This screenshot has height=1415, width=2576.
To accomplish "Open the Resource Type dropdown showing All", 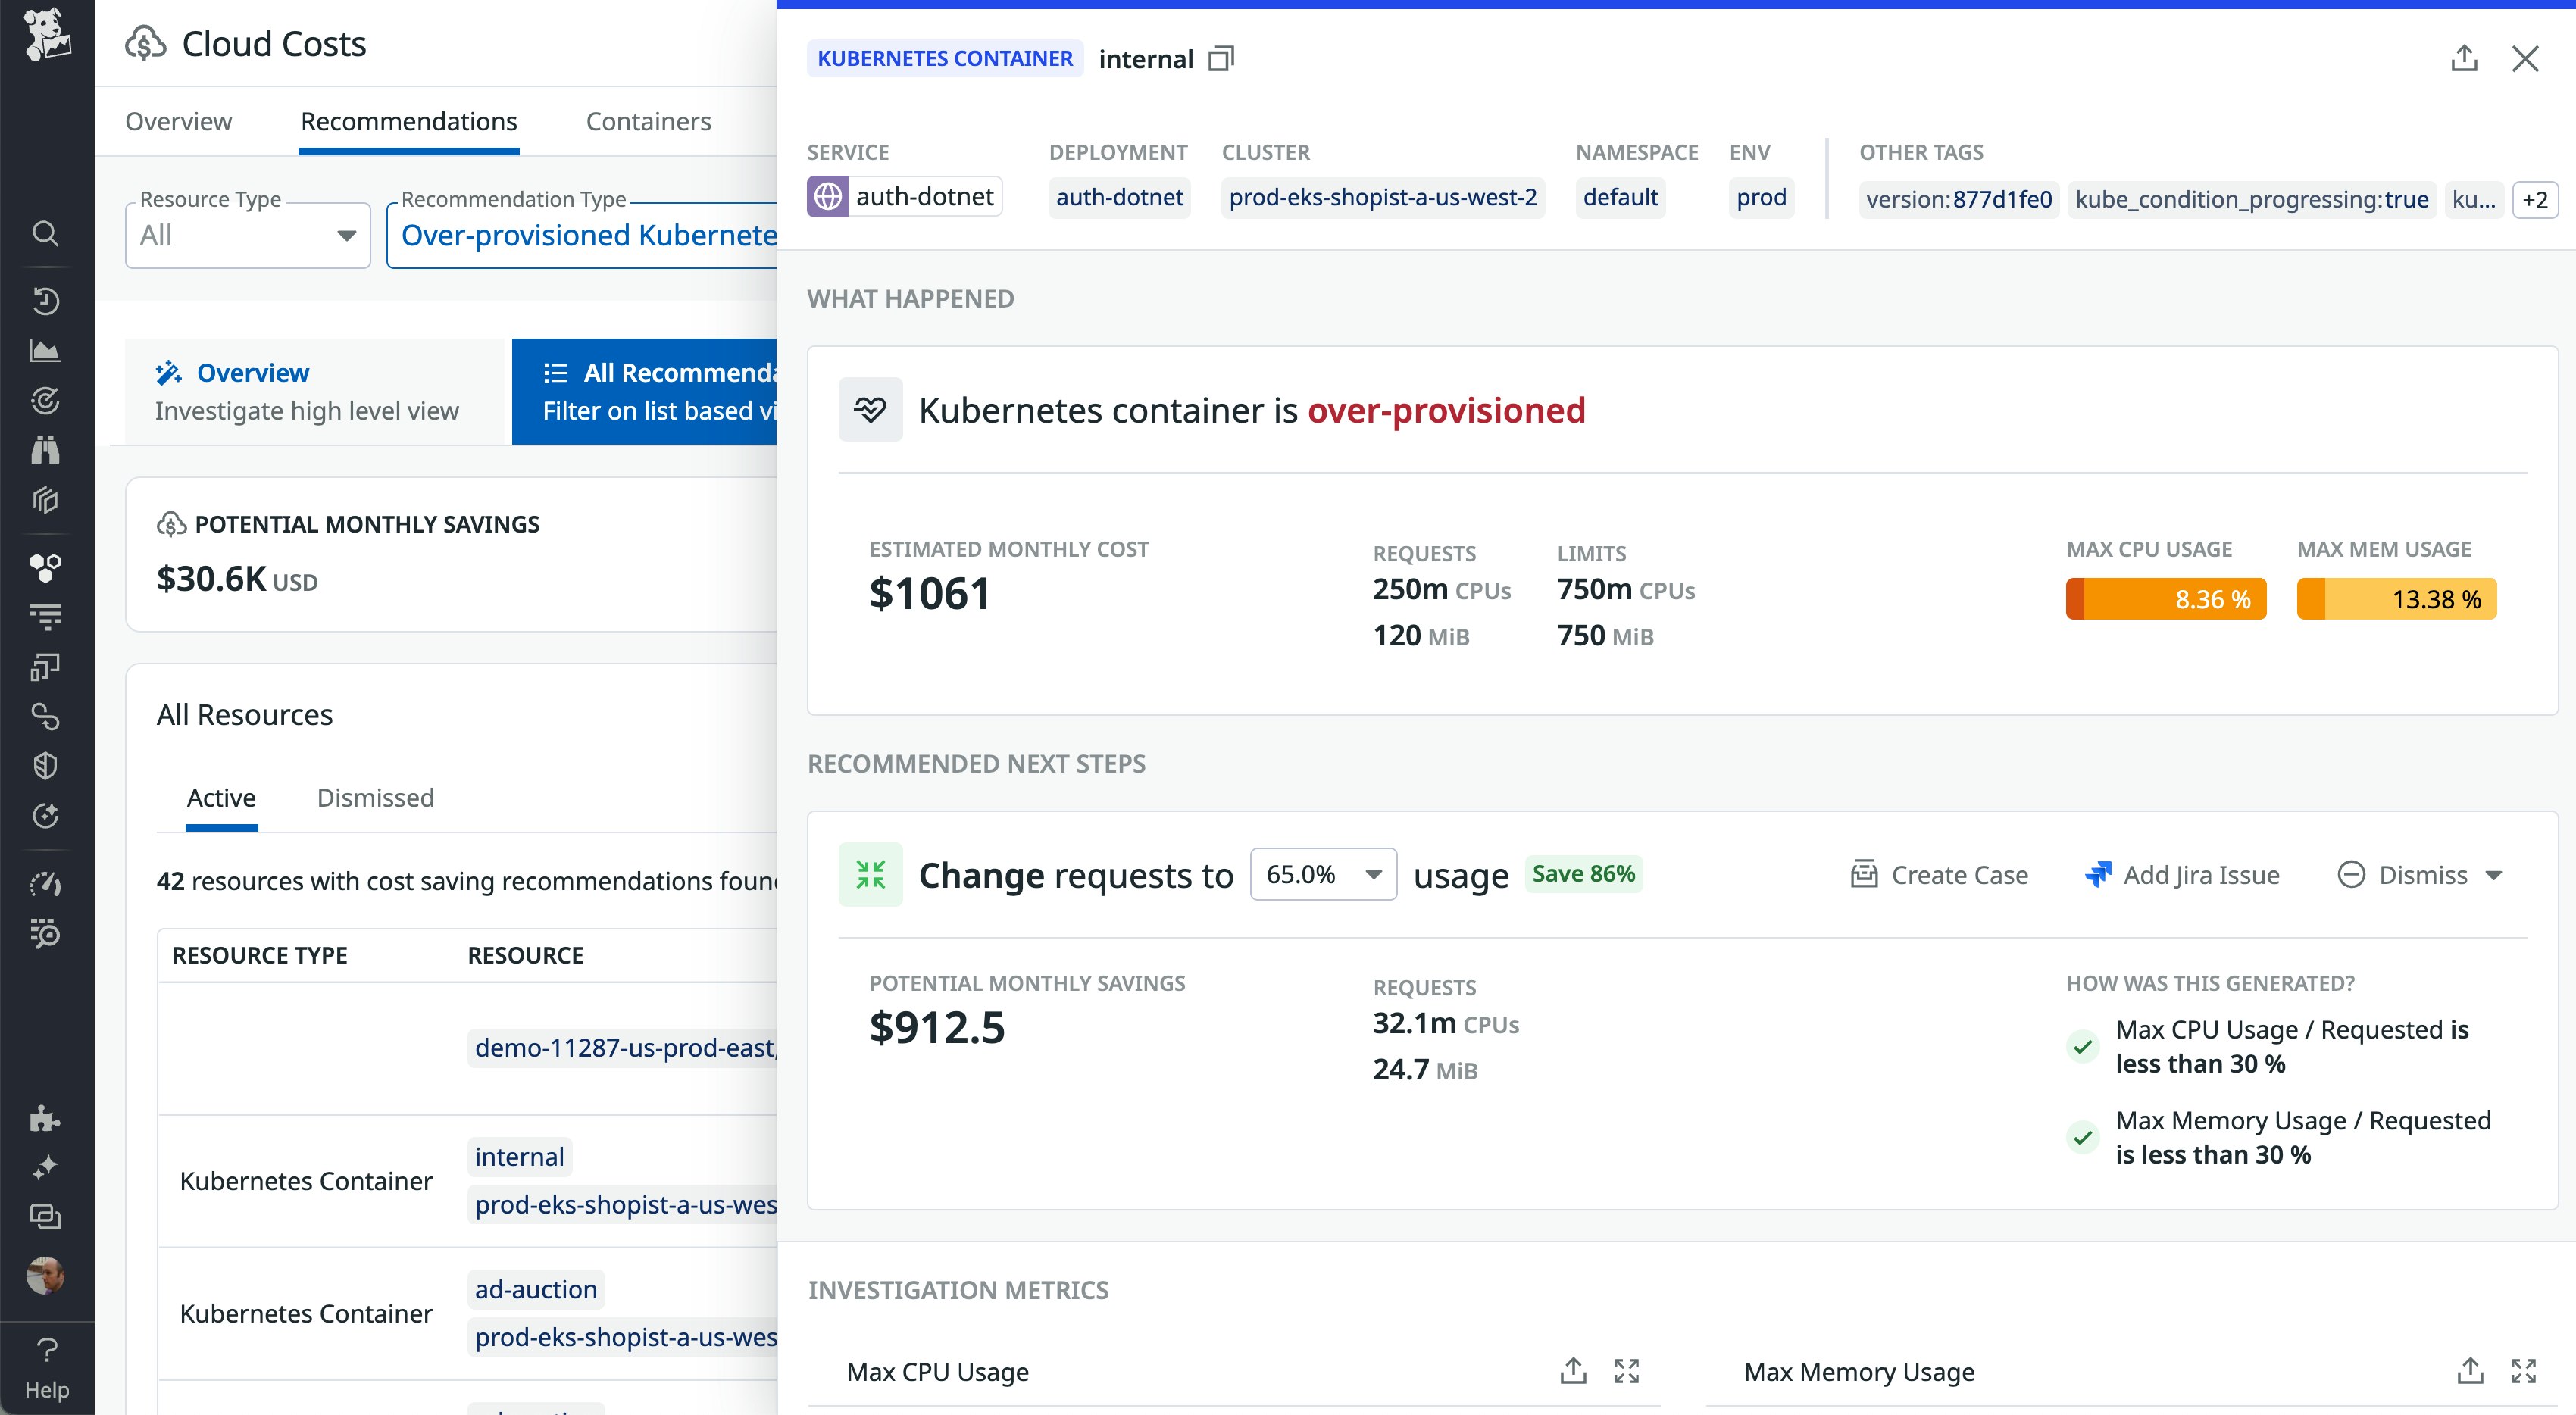I will 247,235.
